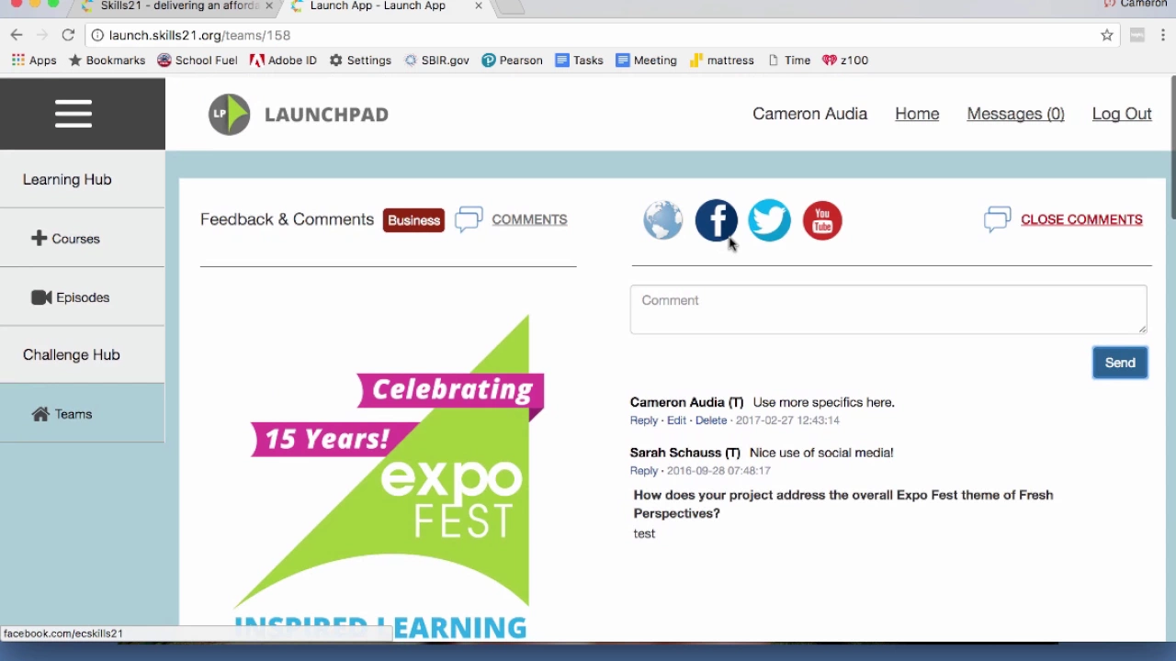
Task: Click into the Comment text box
Action: tap(888, 309)
